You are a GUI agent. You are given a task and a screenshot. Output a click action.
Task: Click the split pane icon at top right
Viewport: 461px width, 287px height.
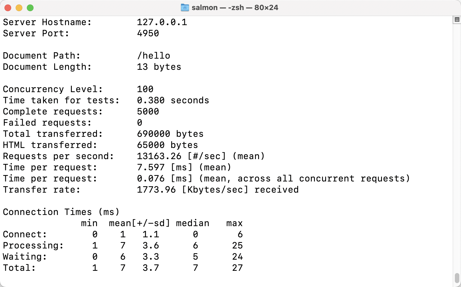coord(457,20)
